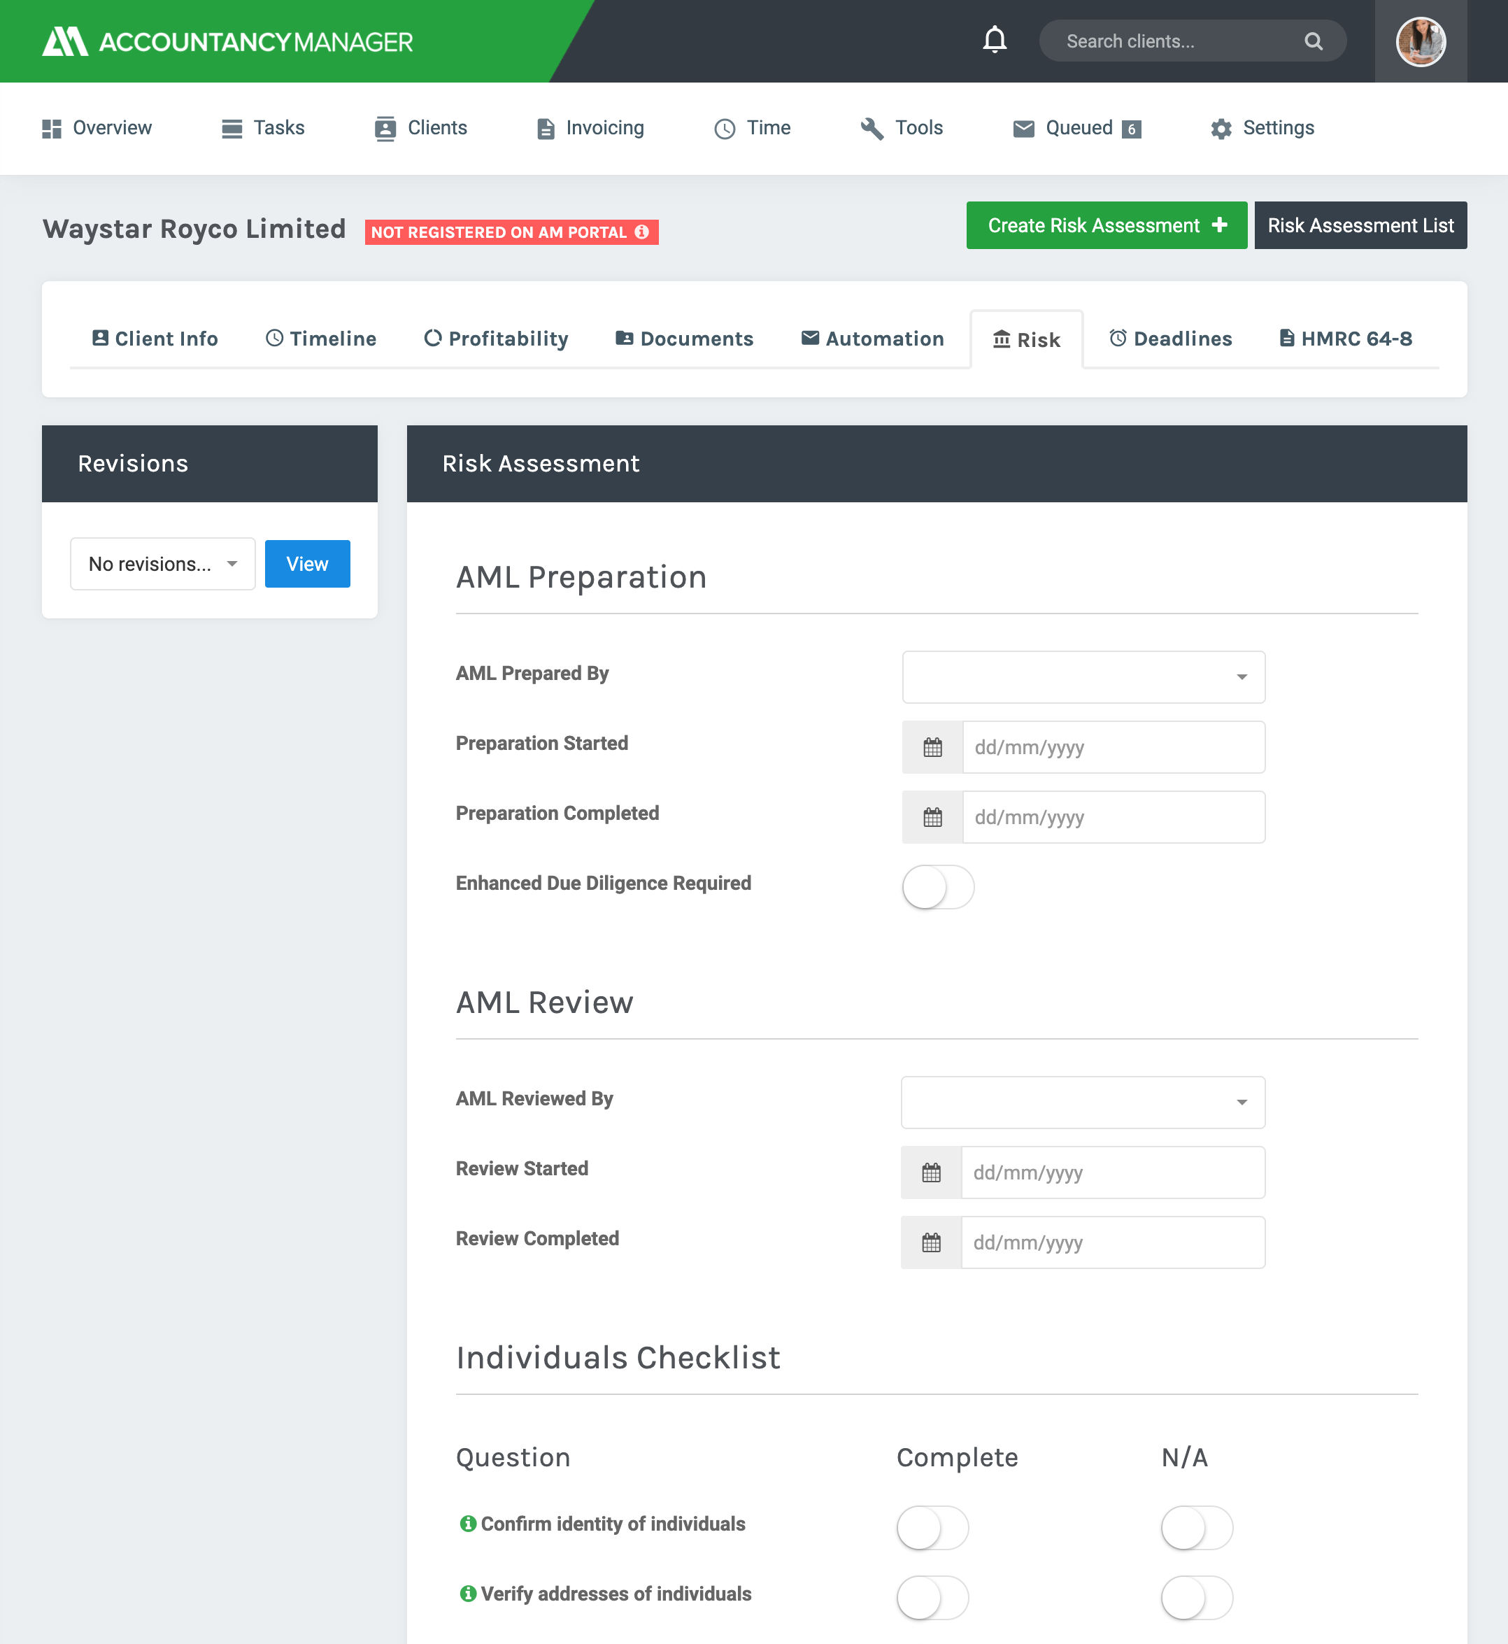Click the Documents tab icon

[625, 338]
